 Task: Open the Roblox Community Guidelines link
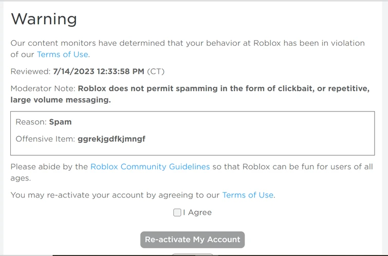coord(150,167)
